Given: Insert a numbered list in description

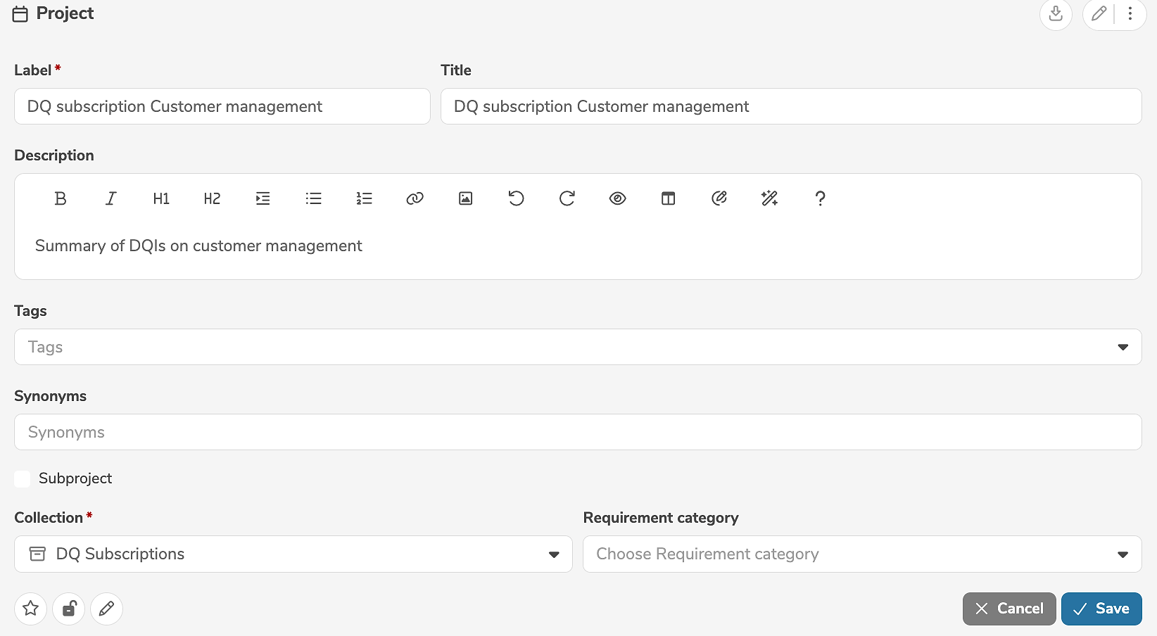Looking at the screenshot, I should [x=364, y=198].
